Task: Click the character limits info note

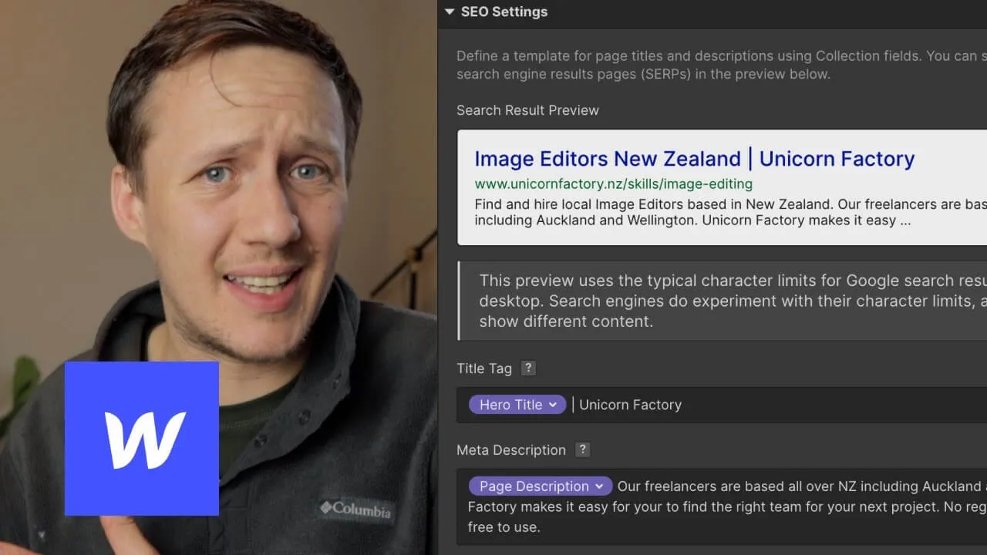Action: pos(725,301)
